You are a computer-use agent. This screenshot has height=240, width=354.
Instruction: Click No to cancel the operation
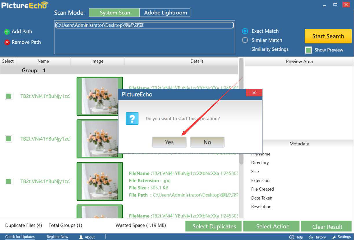pyautogui.click(x=207, y=142)
